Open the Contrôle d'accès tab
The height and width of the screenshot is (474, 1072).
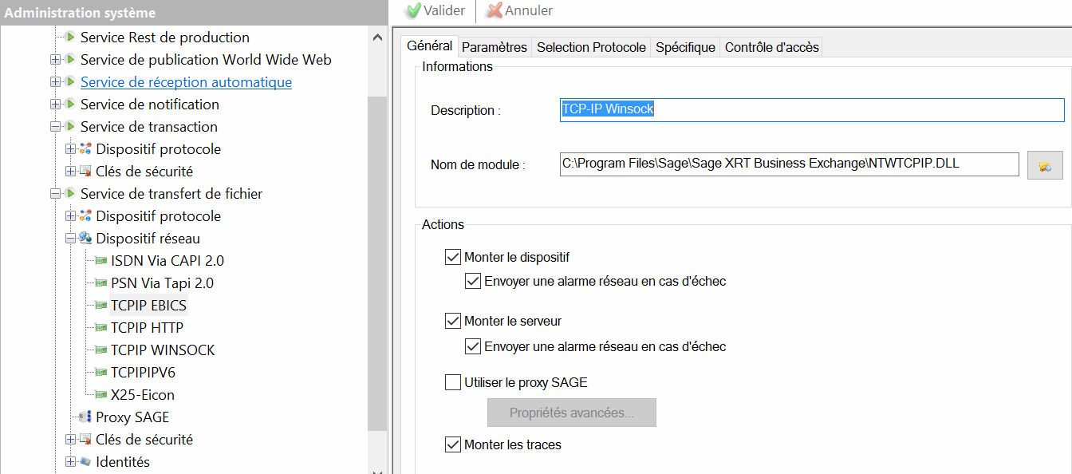click(x=771, y=47)
